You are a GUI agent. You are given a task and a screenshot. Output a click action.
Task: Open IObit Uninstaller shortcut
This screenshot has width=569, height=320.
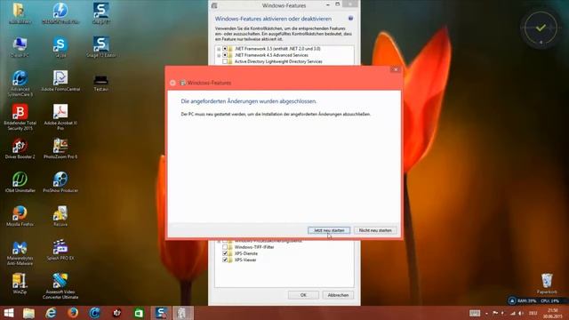point(20,182)
